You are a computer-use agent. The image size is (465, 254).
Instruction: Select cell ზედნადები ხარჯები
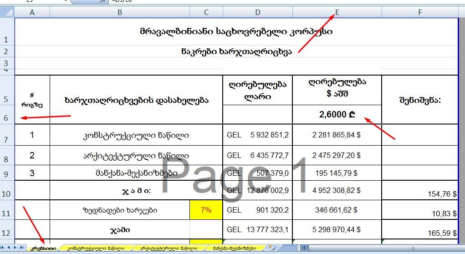point(120,210)
